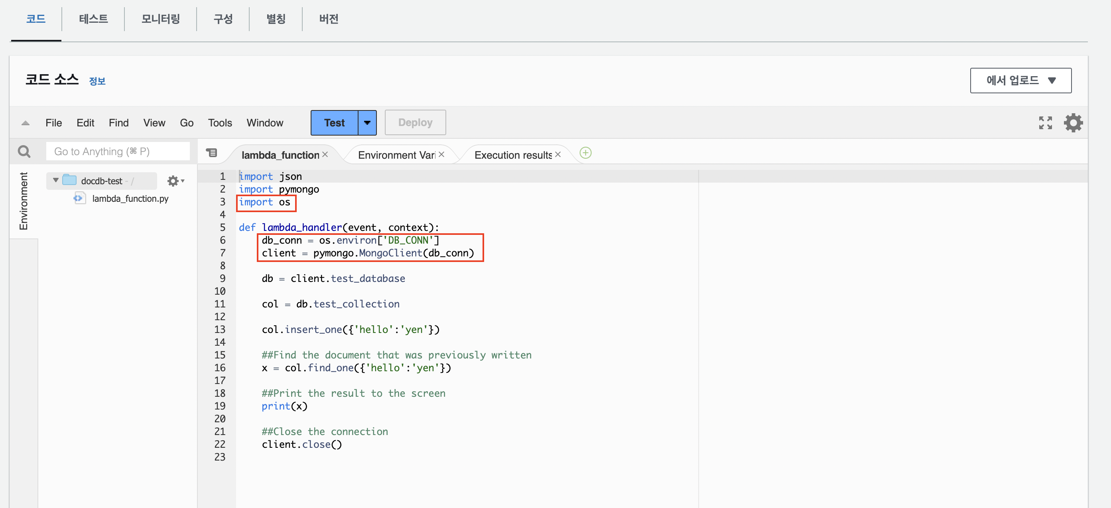The height and width of the screenshot is (508, 1111).
Task: Toggle the Environment side panel
Action: 23,201
